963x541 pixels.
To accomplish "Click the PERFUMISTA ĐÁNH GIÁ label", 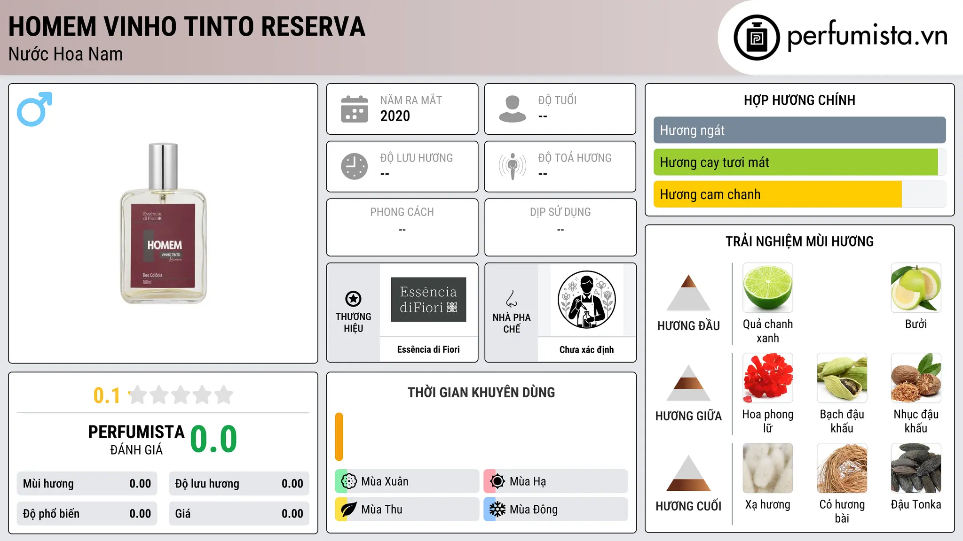I will (136, 440).
